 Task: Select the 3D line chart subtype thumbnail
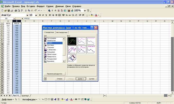tap(72, 58)
